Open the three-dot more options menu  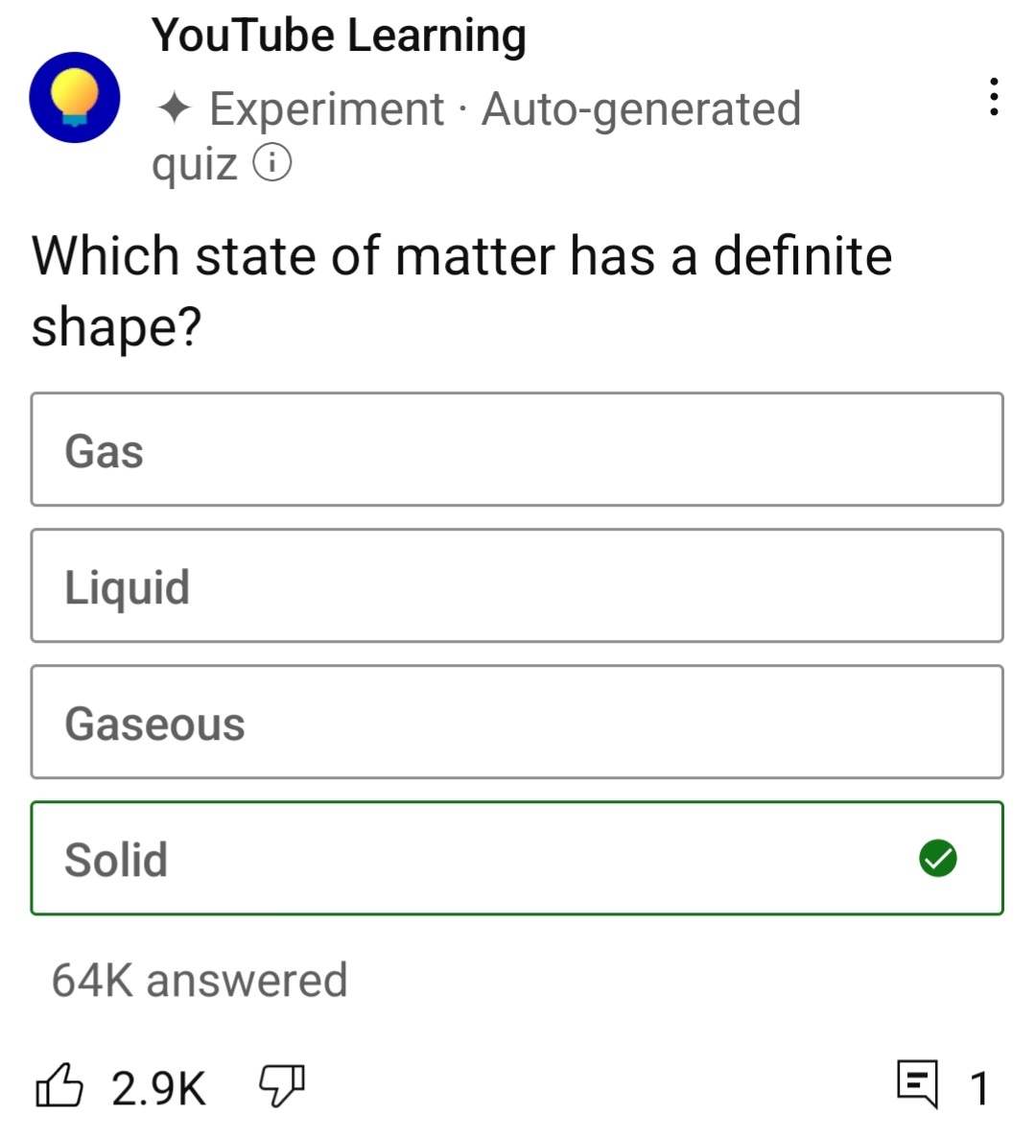pos(994,97)
